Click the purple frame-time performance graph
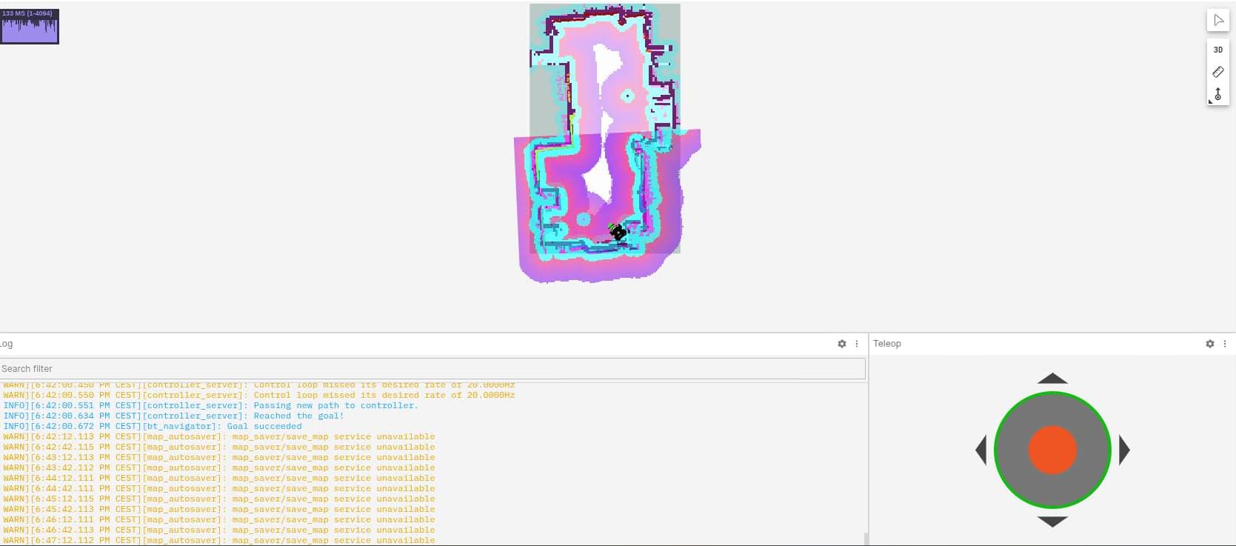 (30, 27)
